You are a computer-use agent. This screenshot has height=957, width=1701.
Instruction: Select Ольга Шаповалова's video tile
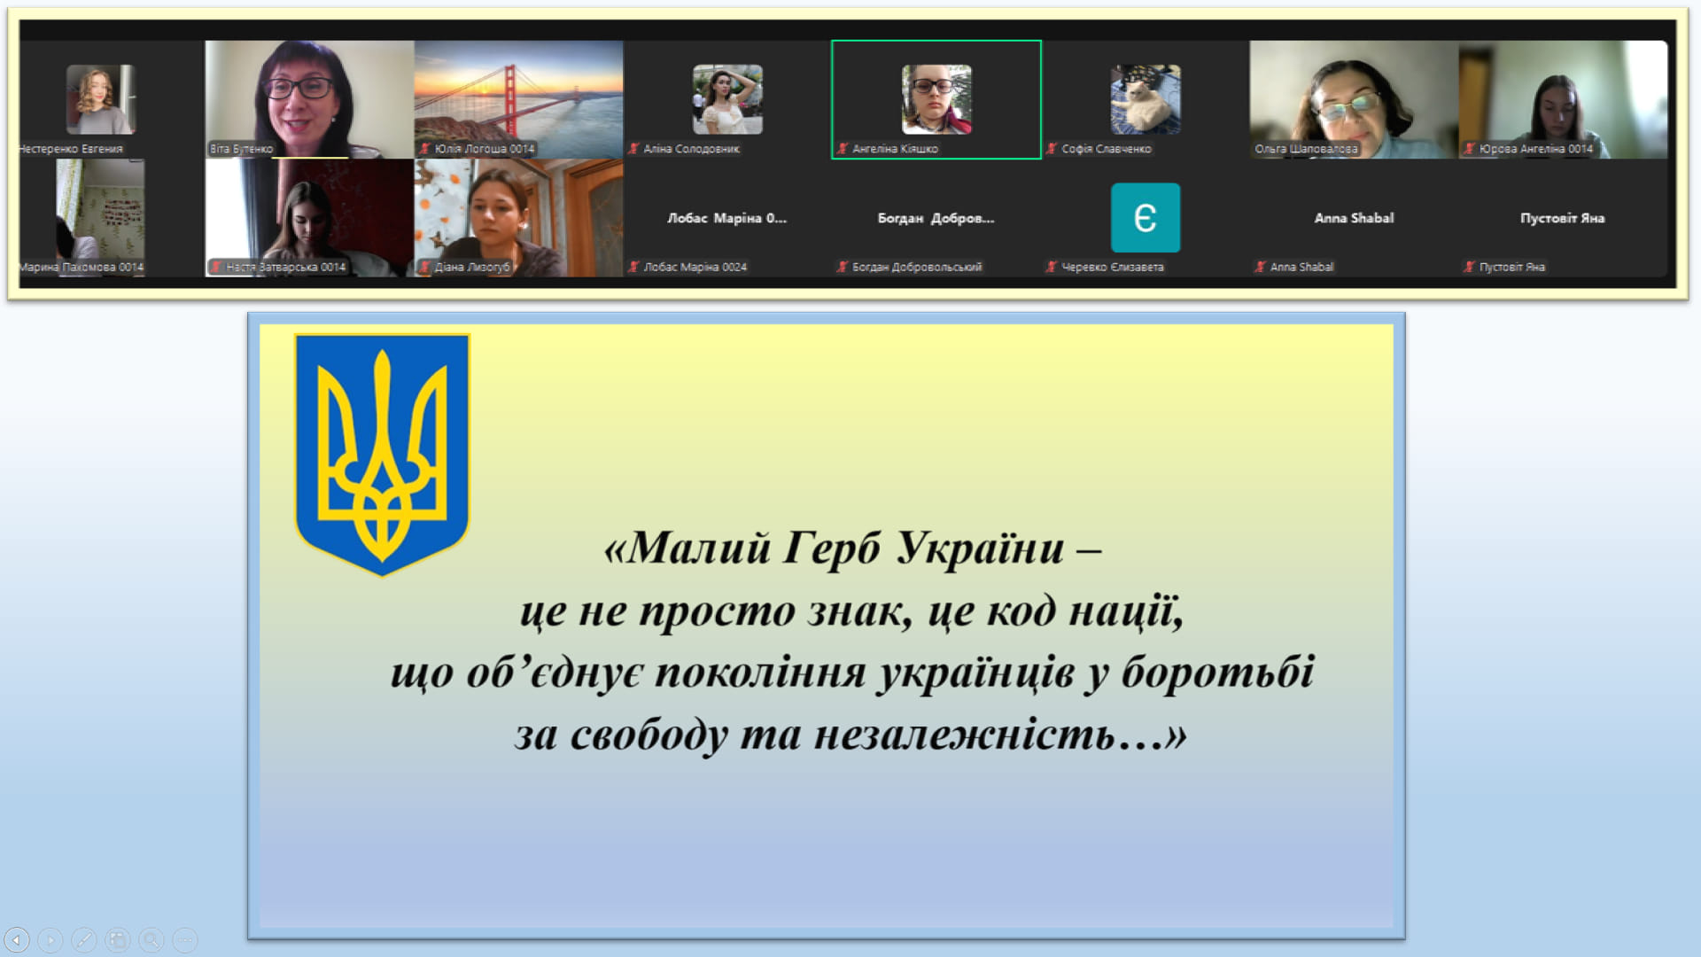click(1354, 99)
